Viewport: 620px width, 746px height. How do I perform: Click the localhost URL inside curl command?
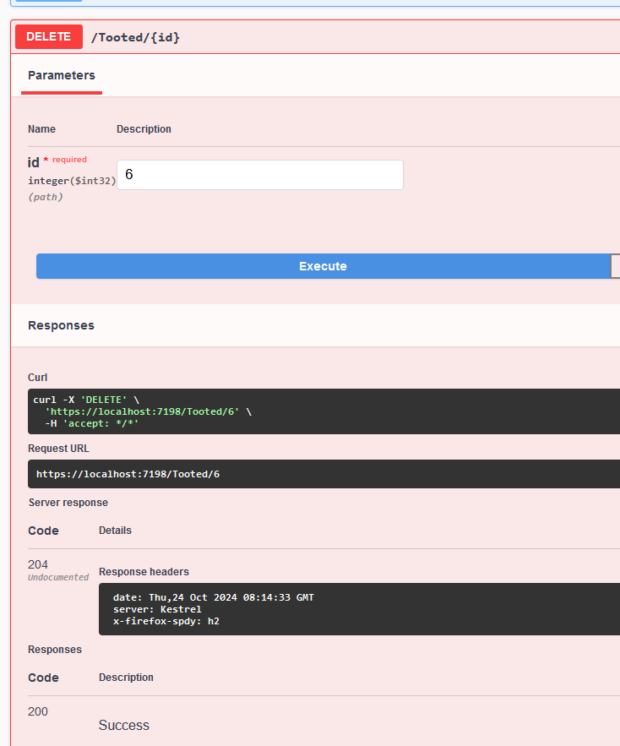[142, 411]
